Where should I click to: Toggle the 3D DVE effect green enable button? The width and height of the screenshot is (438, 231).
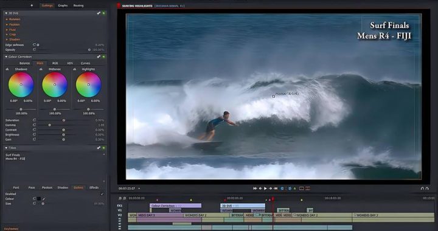[x=103, y=13]
